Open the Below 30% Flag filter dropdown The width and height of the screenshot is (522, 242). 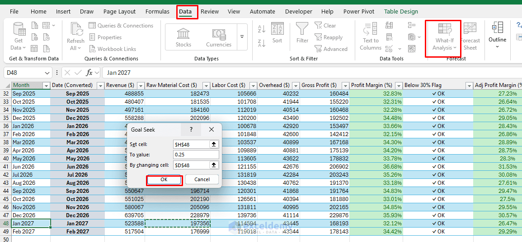pyautogui.click(x=469, y=85)
